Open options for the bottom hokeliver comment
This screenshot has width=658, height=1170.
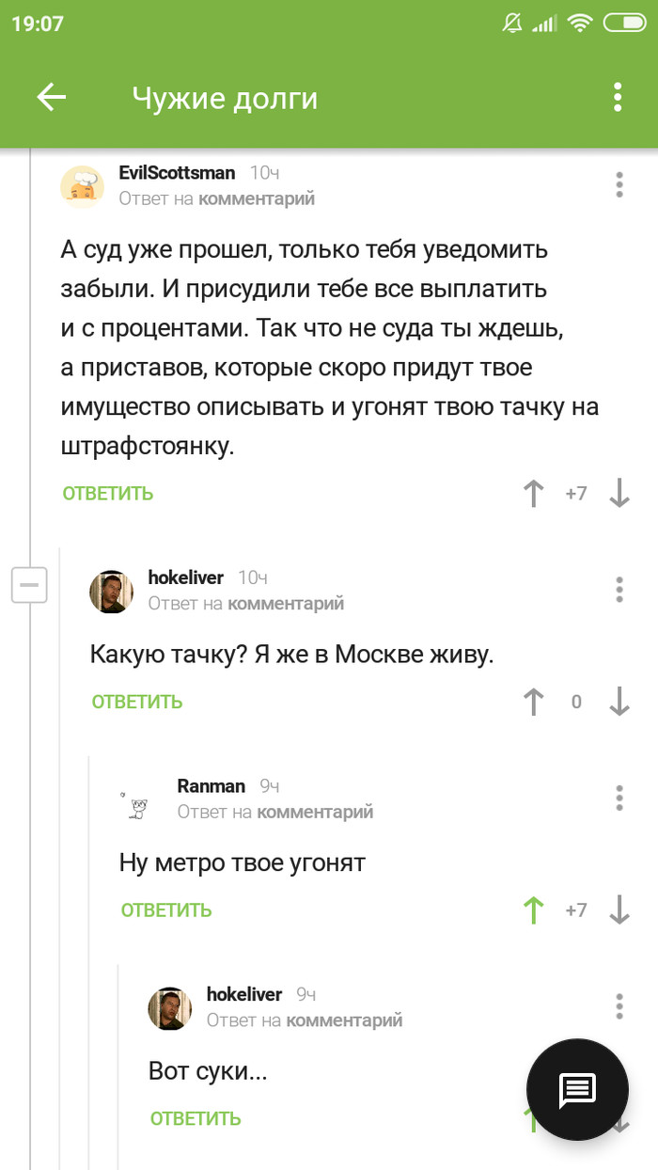coord(619,1005)
